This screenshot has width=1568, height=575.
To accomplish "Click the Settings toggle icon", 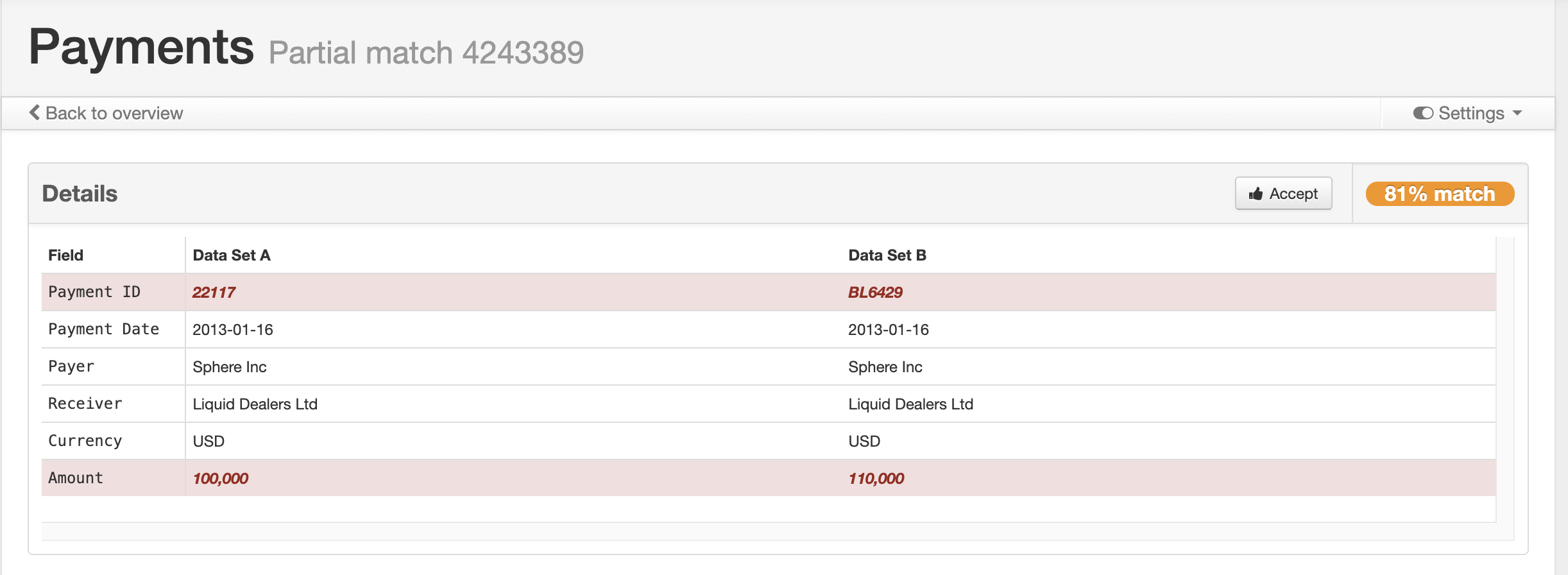I will click(x=1422, y=113).
